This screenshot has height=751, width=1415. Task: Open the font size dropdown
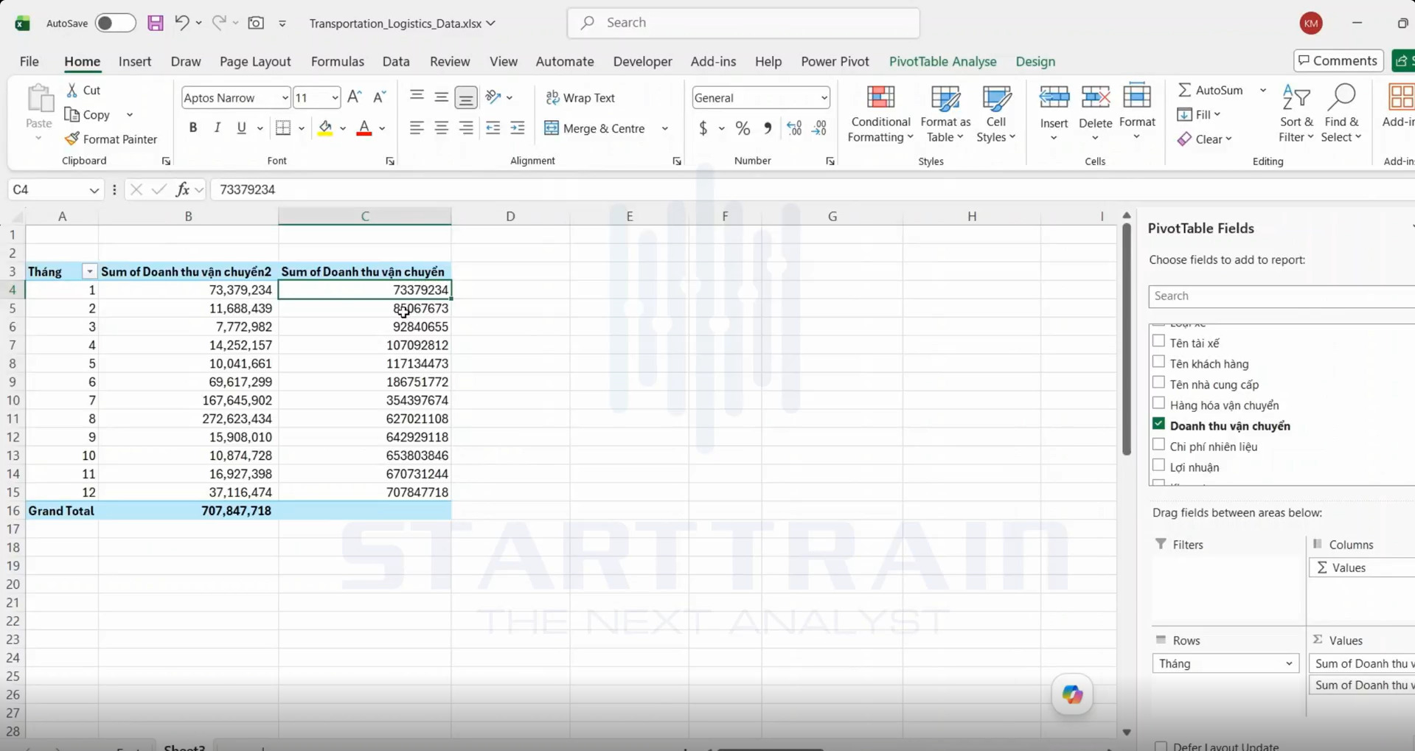(x=335, y=98)
